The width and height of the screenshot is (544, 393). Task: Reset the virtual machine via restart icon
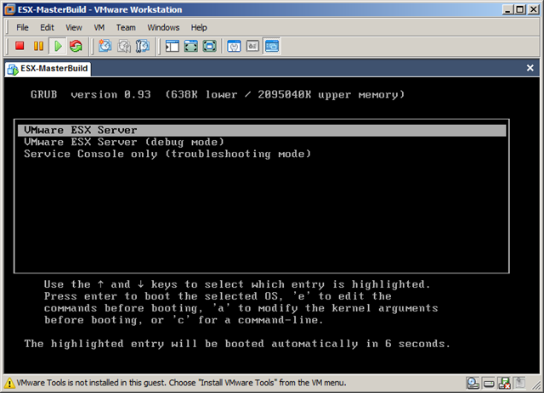pyautogui.click(x=76, y=46)
